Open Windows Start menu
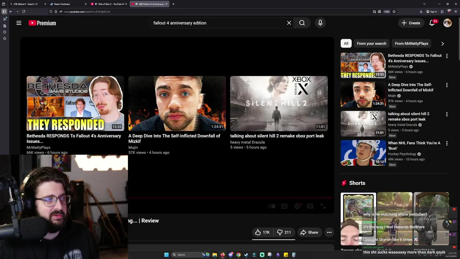This screenshot has width=460, height=259. coord(166,255)
